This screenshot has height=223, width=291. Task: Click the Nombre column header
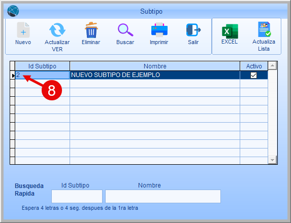[155, 66]
